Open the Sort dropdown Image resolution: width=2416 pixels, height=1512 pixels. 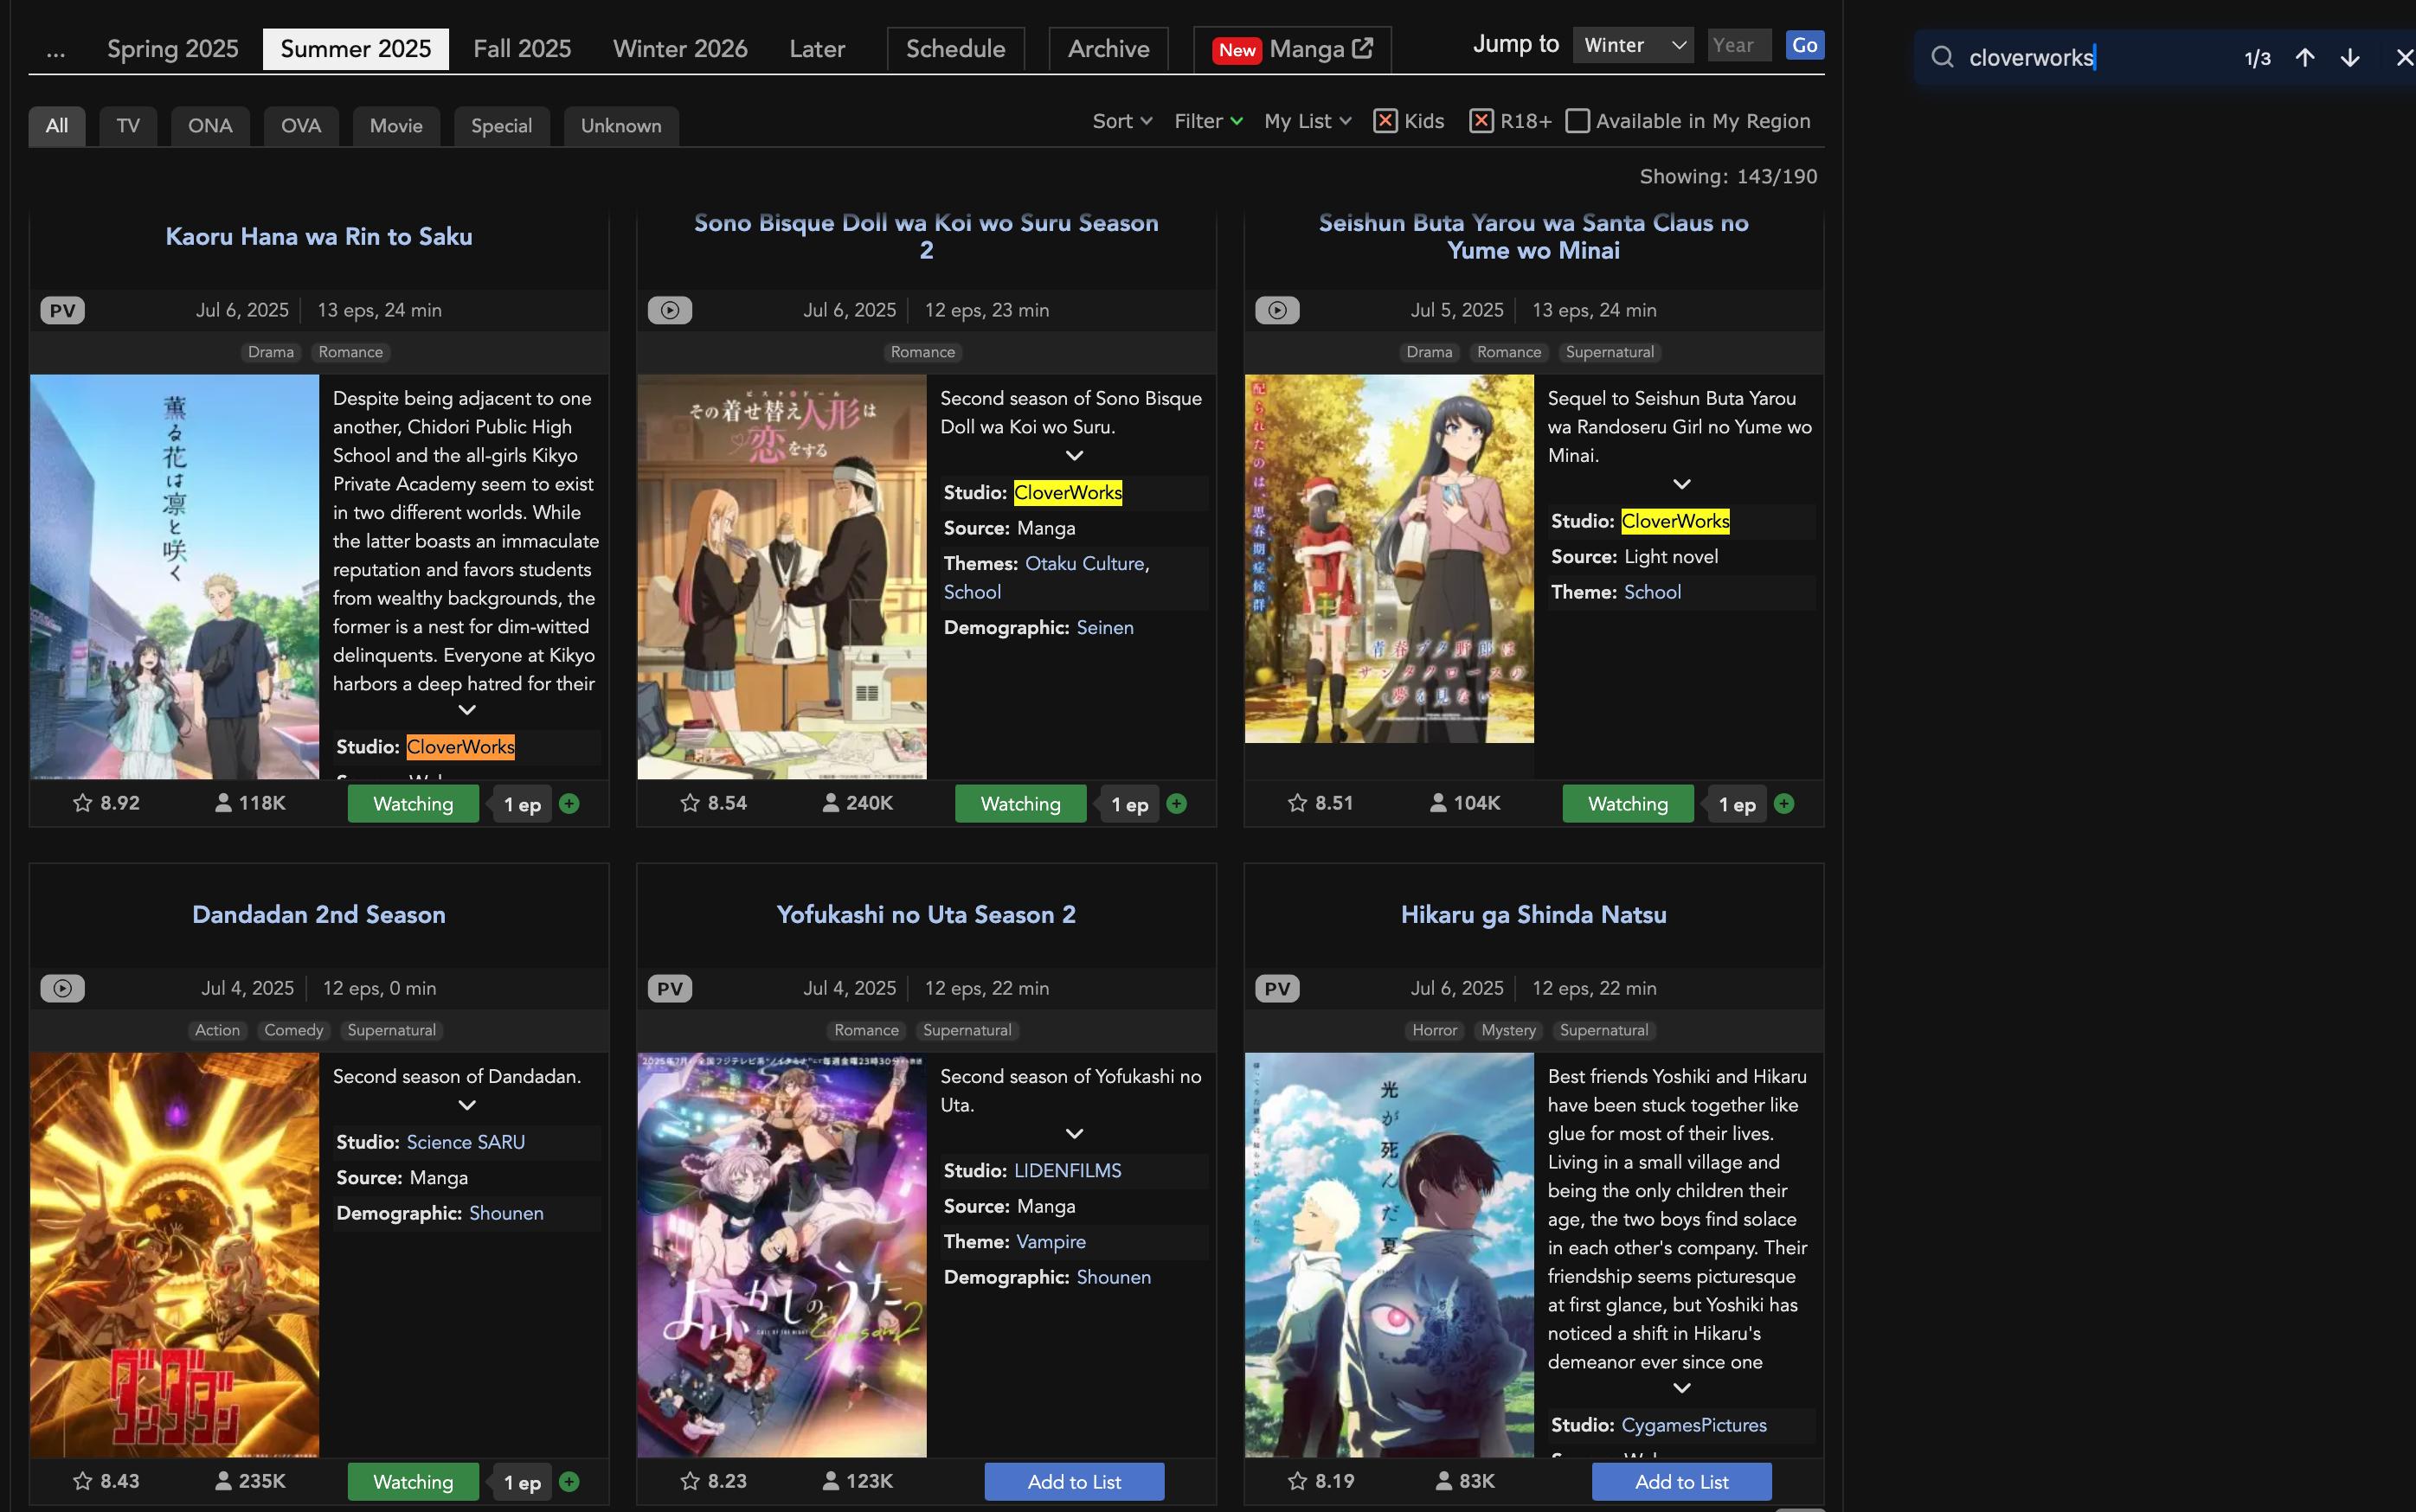pyautogui.click(x=1121, y=121)
